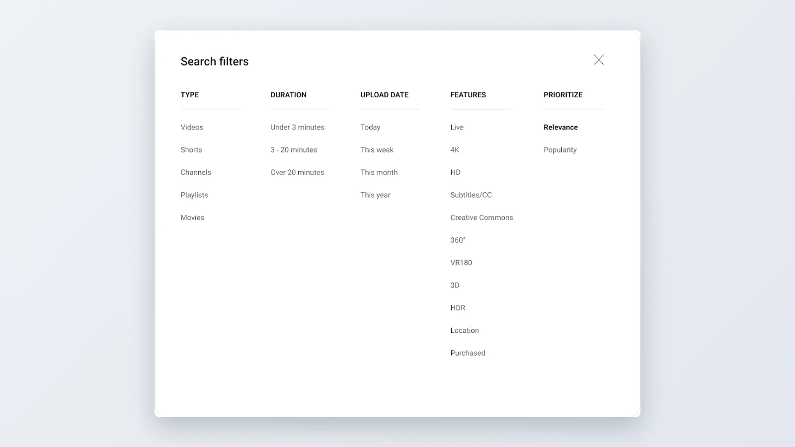The width and height of the screenshot is (795, 447).
Task: Select the VR180 feature filter
Action: 461,263
